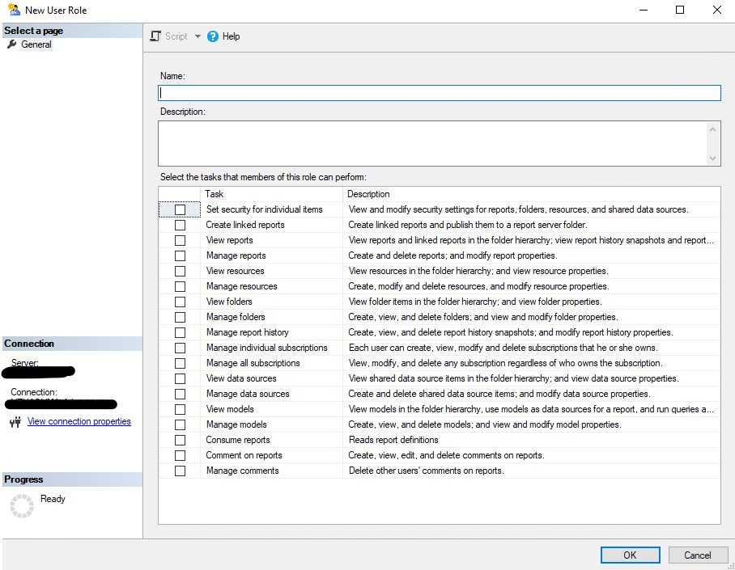Click the 'Manage all subscriptions' task name
Screen dimensions: 735x570
coord(253,363)
